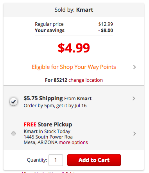Click the 1445 South Power Roa address
The height and width of the screenshot is (173, 149).
pos(48,137)
